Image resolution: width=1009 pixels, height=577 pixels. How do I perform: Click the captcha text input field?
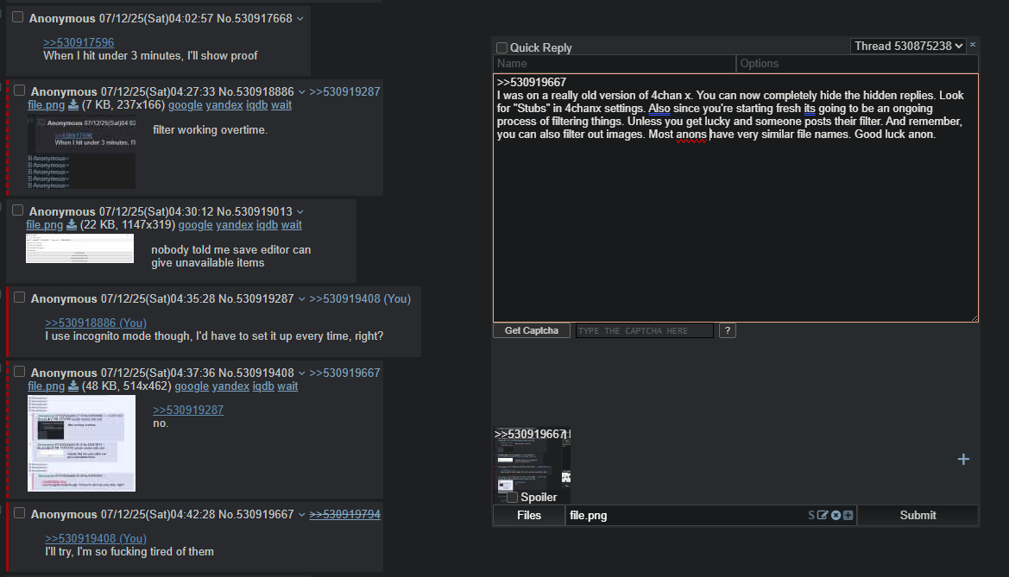(x=644, y=330)
